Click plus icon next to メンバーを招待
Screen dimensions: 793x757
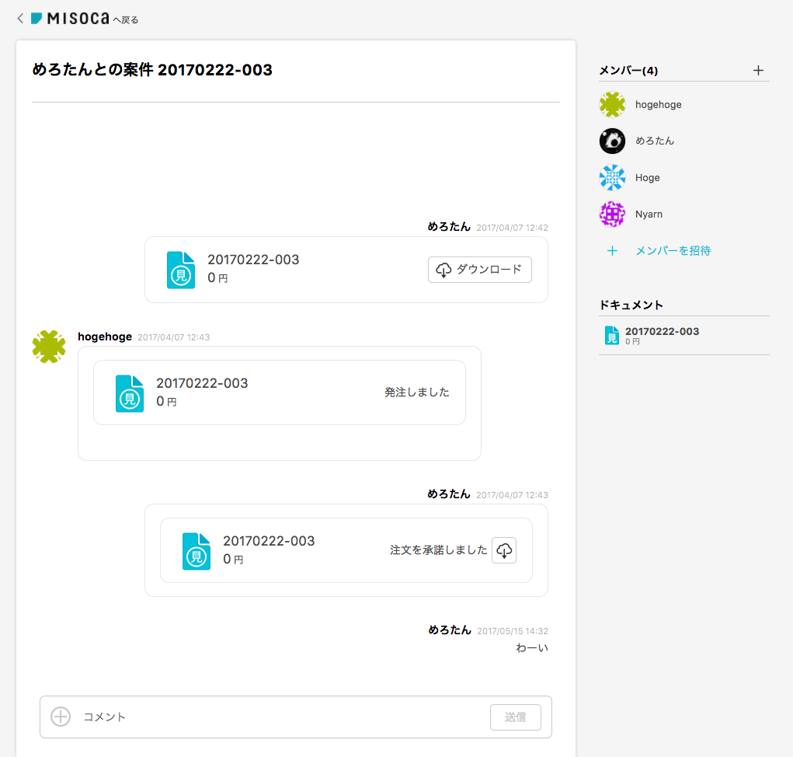pyautogui.click(x=612, y=250)
